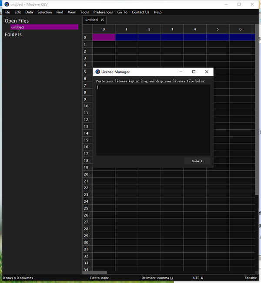
Task: Click Delimiter: comma in status bar
Action: 157,278
